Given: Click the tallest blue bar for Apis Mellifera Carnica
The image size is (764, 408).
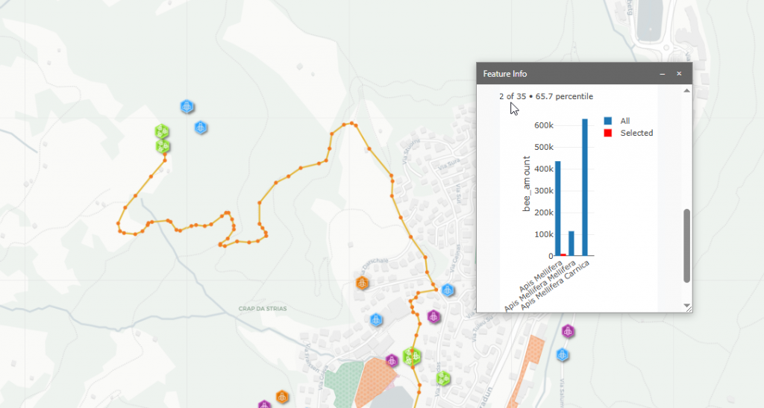Looking at the screenshot, I should coord(585,186).
